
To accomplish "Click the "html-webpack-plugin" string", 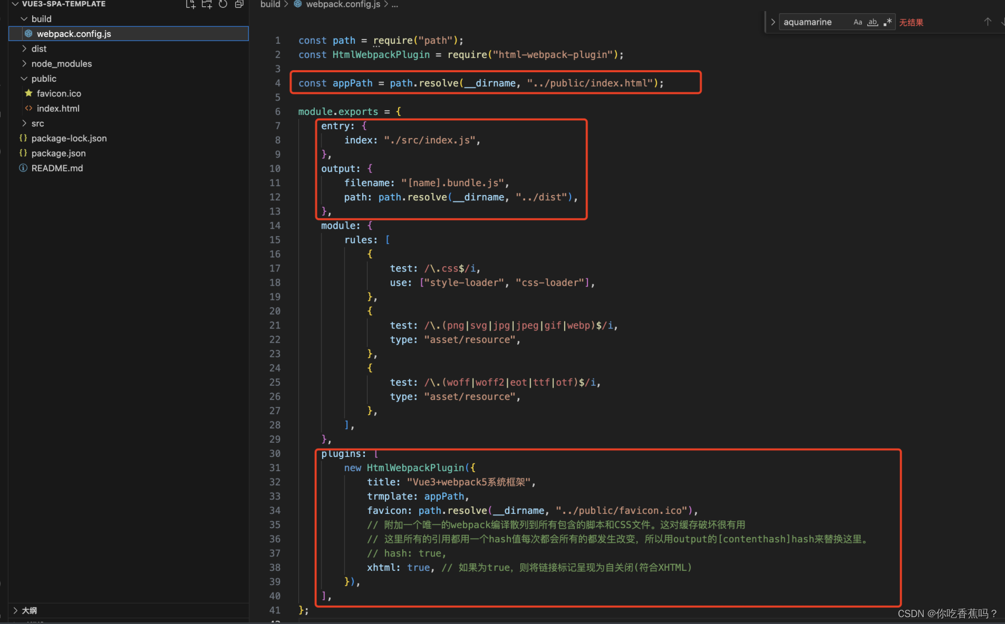I will point(553,55).
